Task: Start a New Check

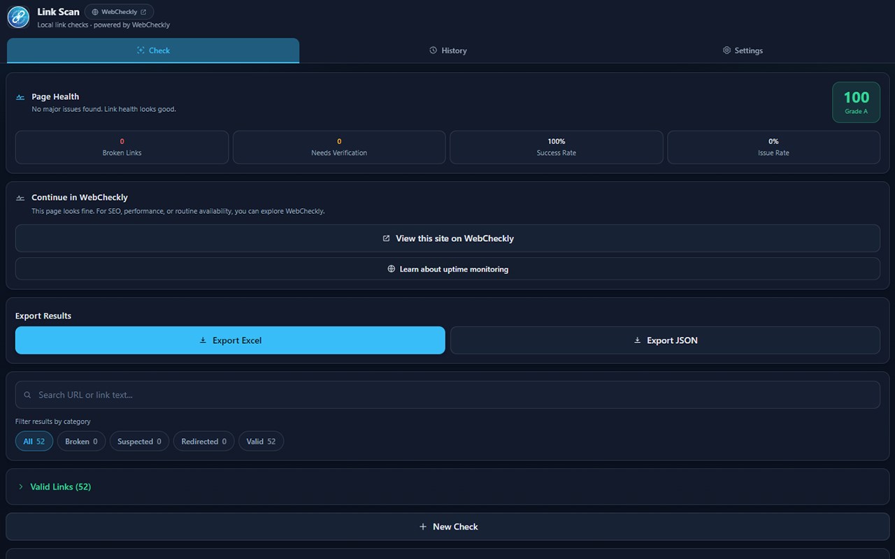Action: pyautogui.click(x=447, y=527)
